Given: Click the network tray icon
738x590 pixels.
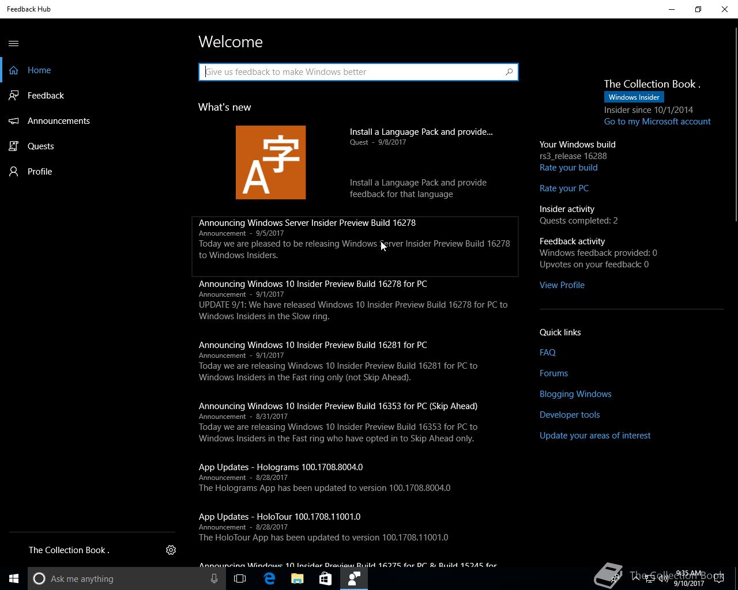Looking at the screenshot, I should click(x=650, y=578).
